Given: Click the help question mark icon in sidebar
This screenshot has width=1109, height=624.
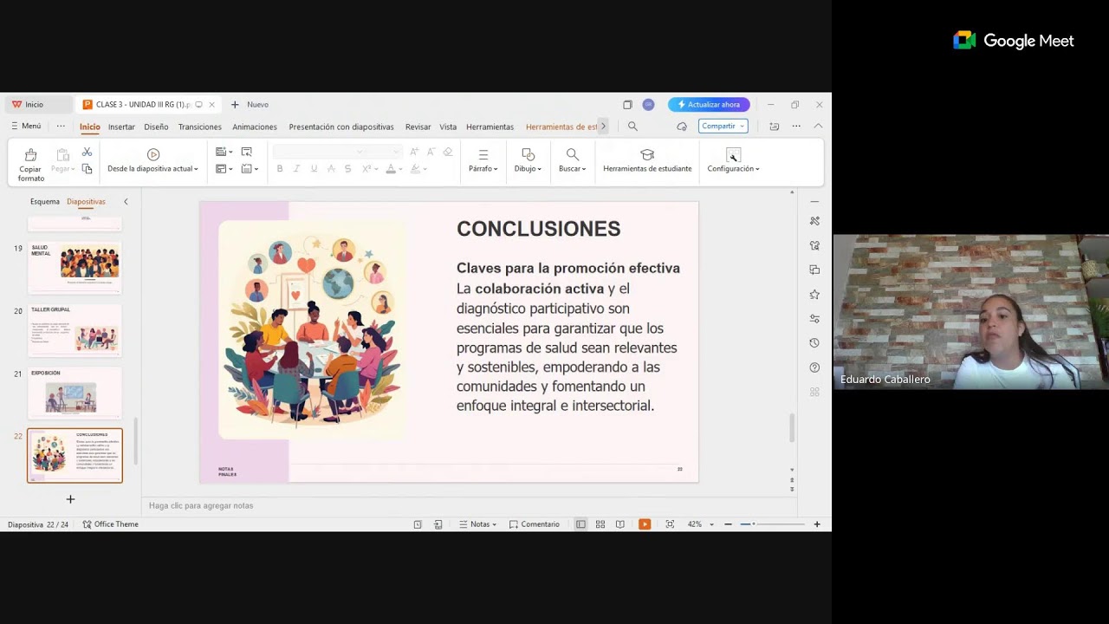Looking at the screenshot, I should click(814, 367).
